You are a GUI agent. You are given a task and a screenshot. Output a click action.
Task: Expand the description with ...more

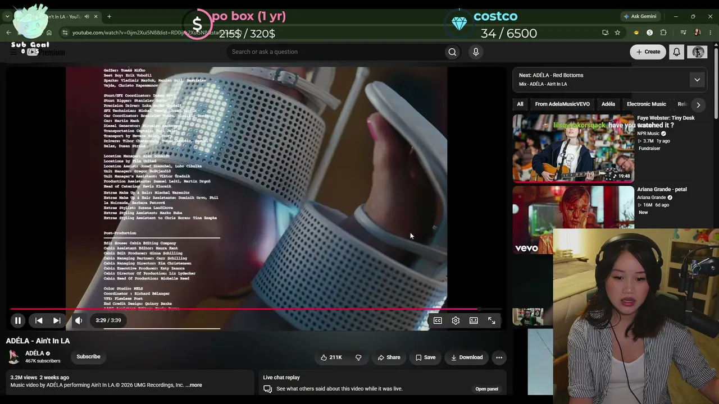[x=194, y=385]
